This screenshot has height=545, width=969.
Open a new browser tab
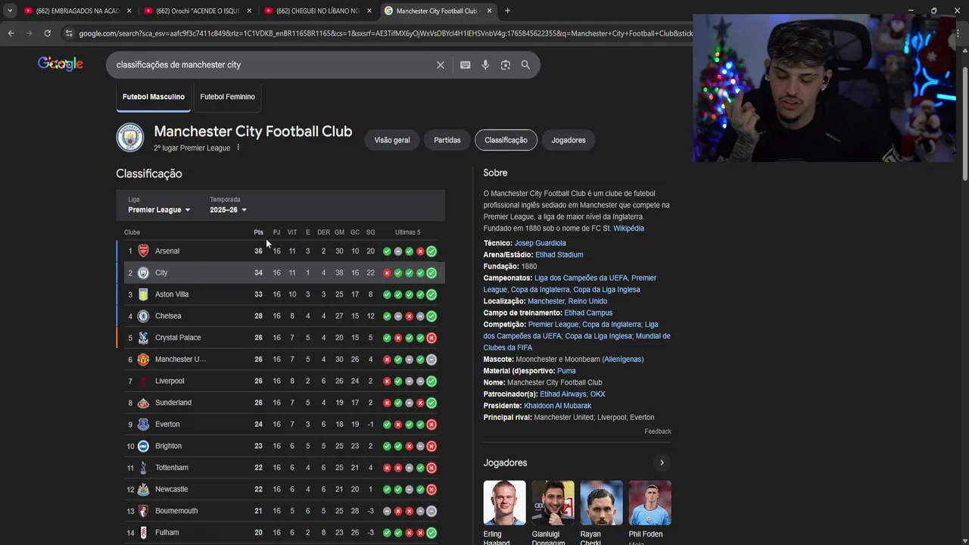pos(507,11)
